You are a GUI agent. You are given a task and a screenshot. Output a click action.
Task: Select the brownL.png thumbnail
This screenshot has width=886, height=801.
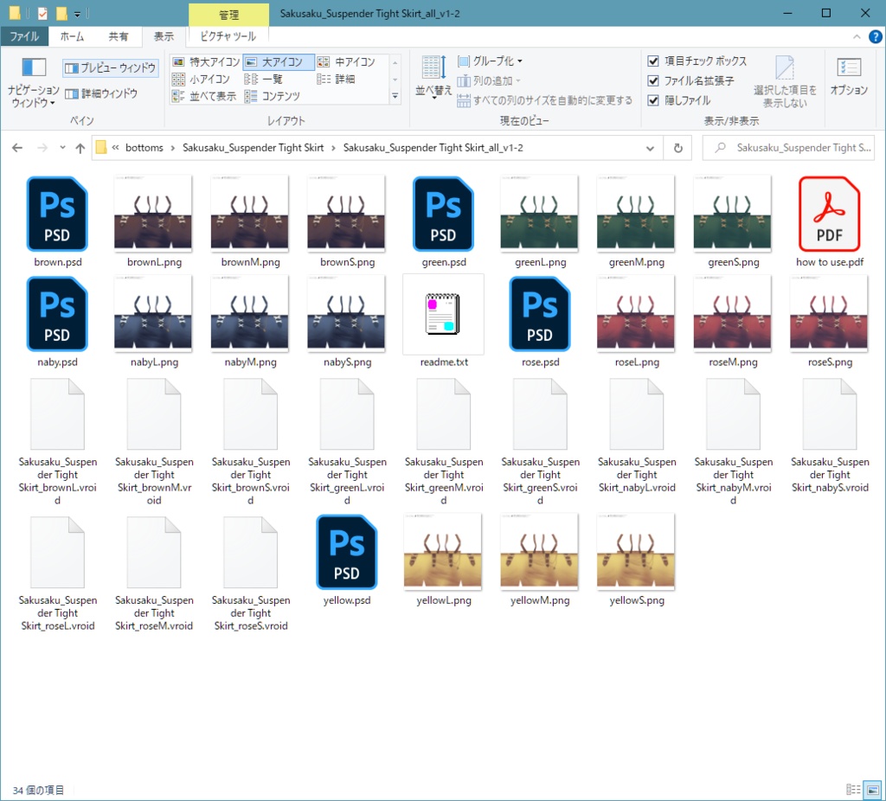(x=153, y=213)
